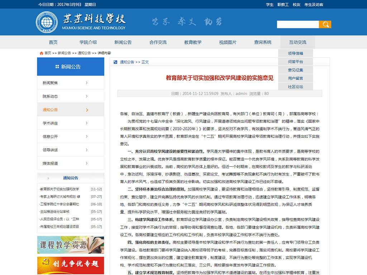Screen dimensions: 367x275
Task: Click the 学生 link in top bar
Action: 270,5
